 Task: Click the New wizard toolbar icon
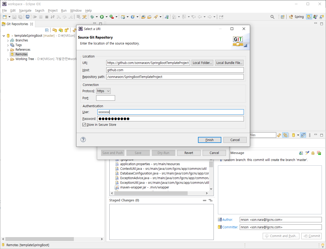[x=5, y=17]
